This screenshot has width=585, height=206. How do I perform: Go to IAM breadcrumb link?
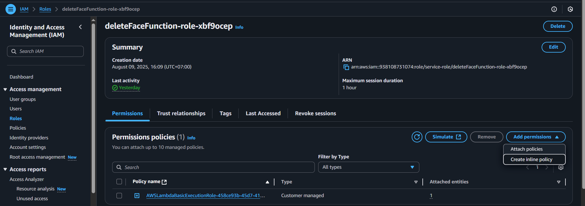point(24,9)
